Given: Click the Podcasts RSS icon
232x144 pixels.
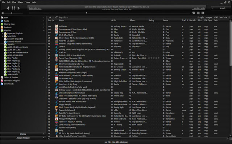Looking at the screenshot, I should click(2, 27).
